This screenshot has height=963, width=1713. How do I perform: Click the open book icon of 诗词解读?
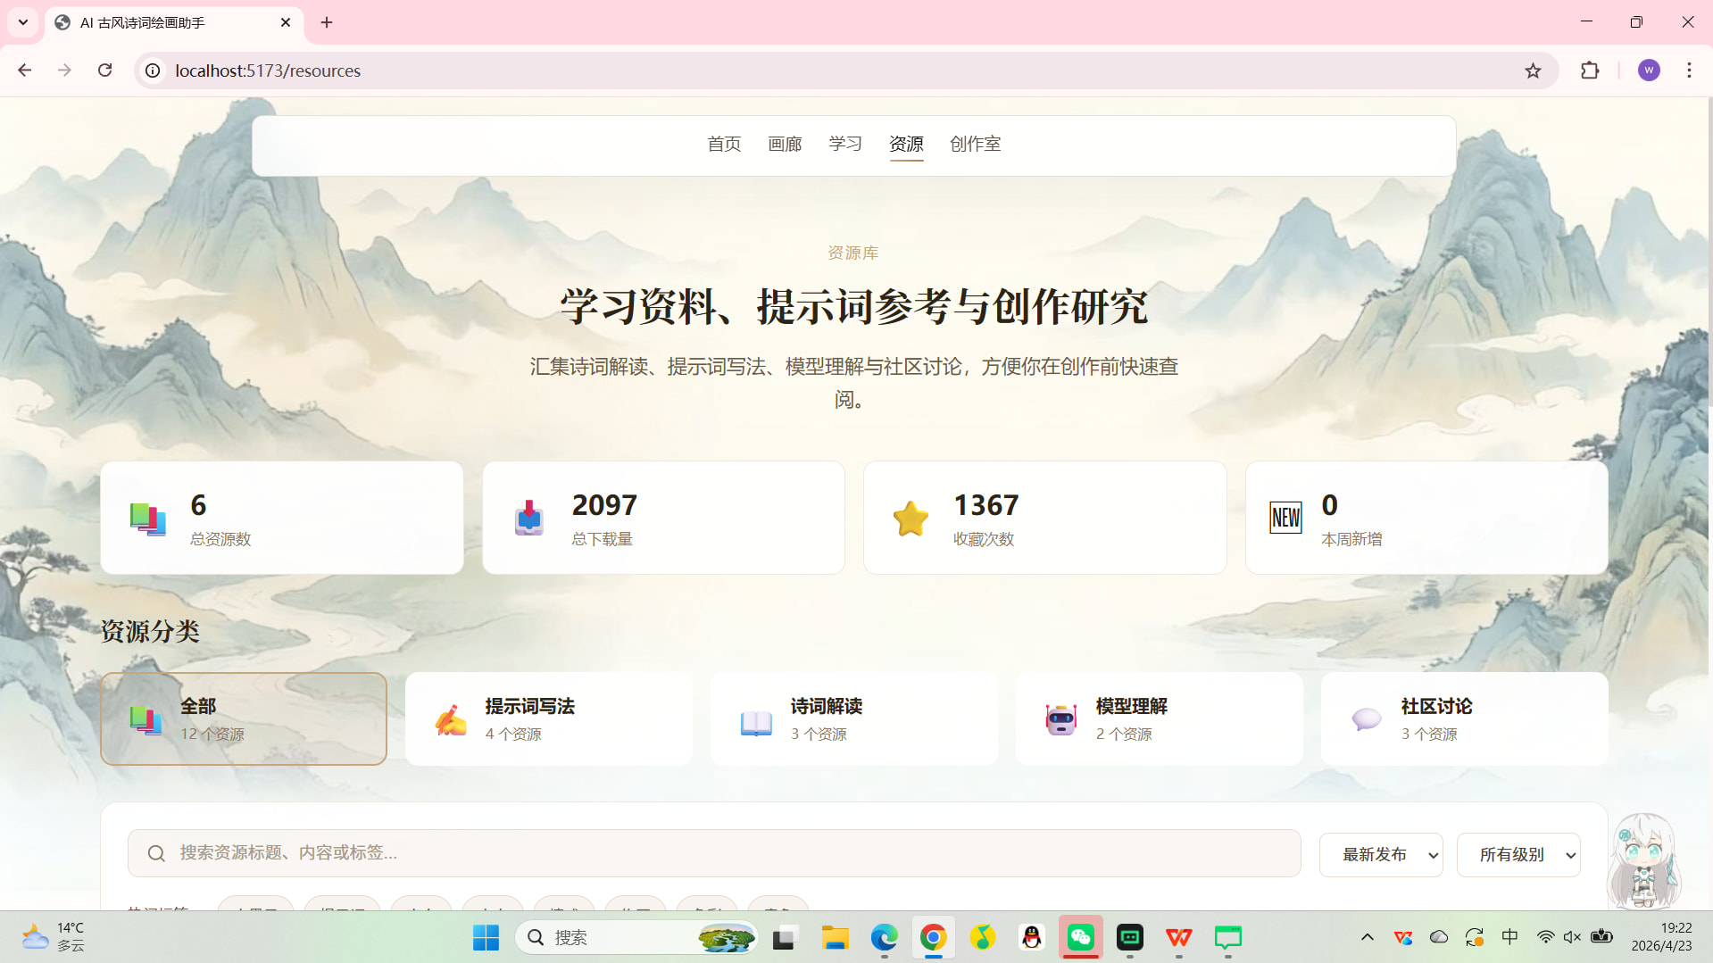pyautogui.click(x=756, y=722)
